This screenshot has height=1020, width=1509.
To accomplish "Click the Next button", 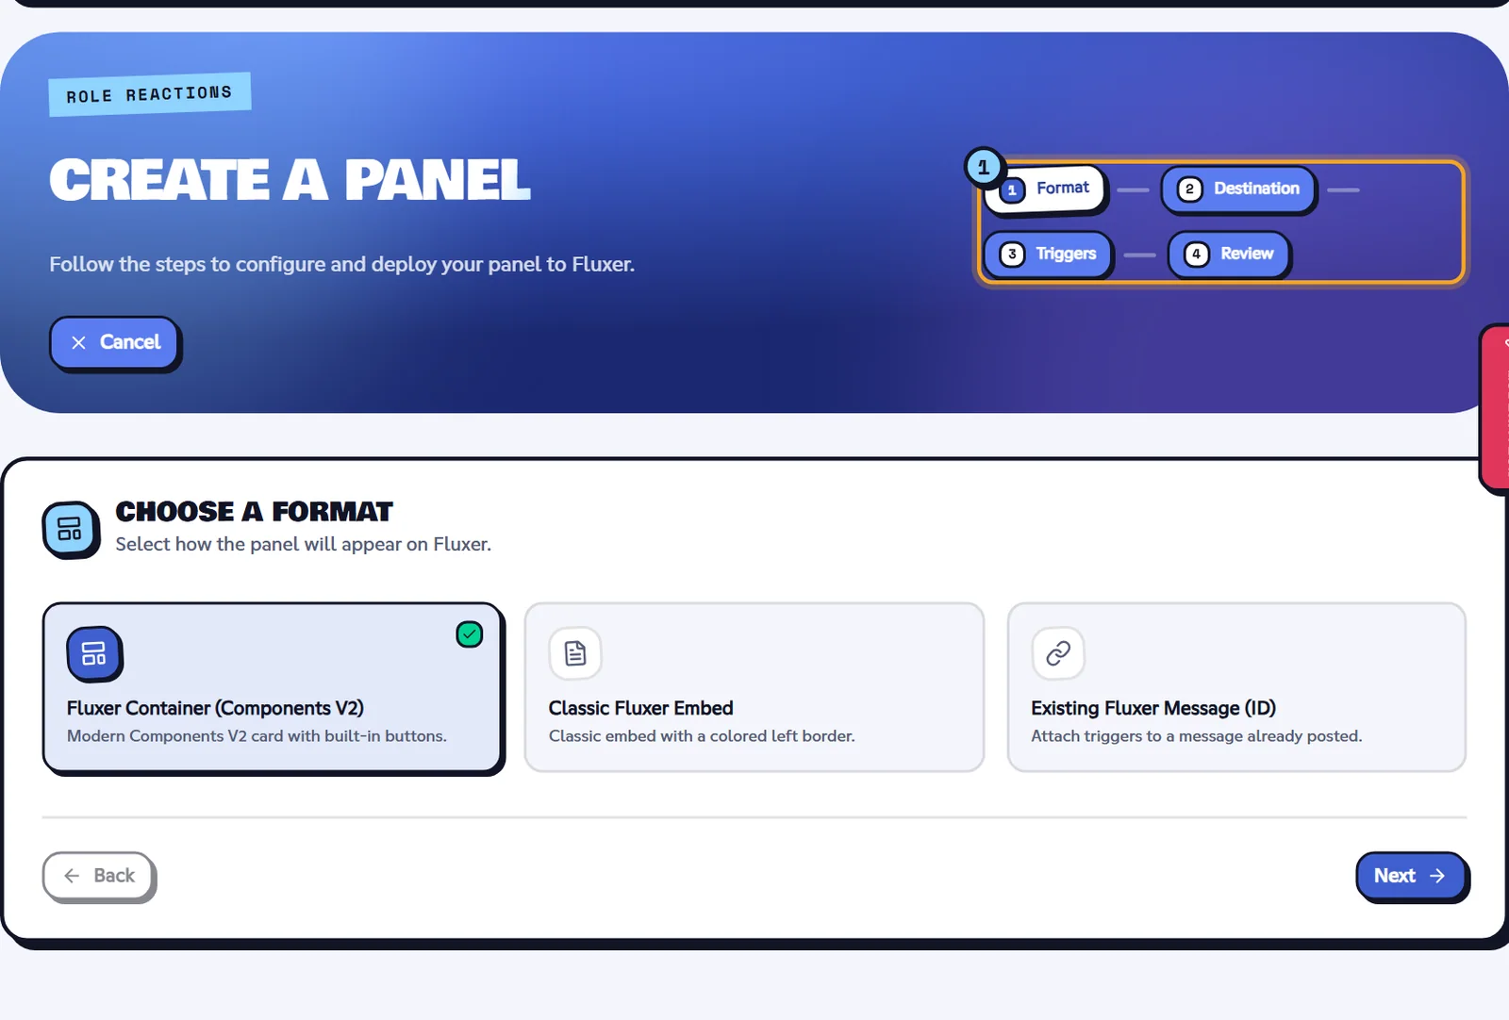I will pos(1411,876).
